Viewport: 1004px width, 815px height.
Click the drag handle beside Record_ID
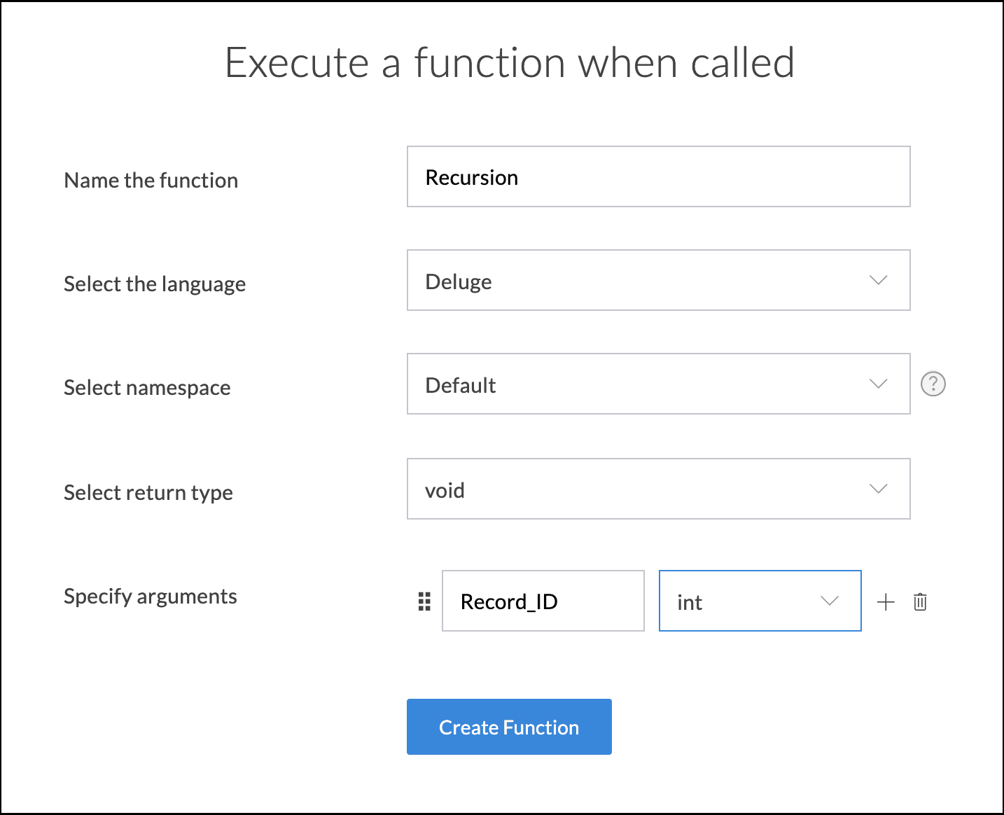[424, 601]
